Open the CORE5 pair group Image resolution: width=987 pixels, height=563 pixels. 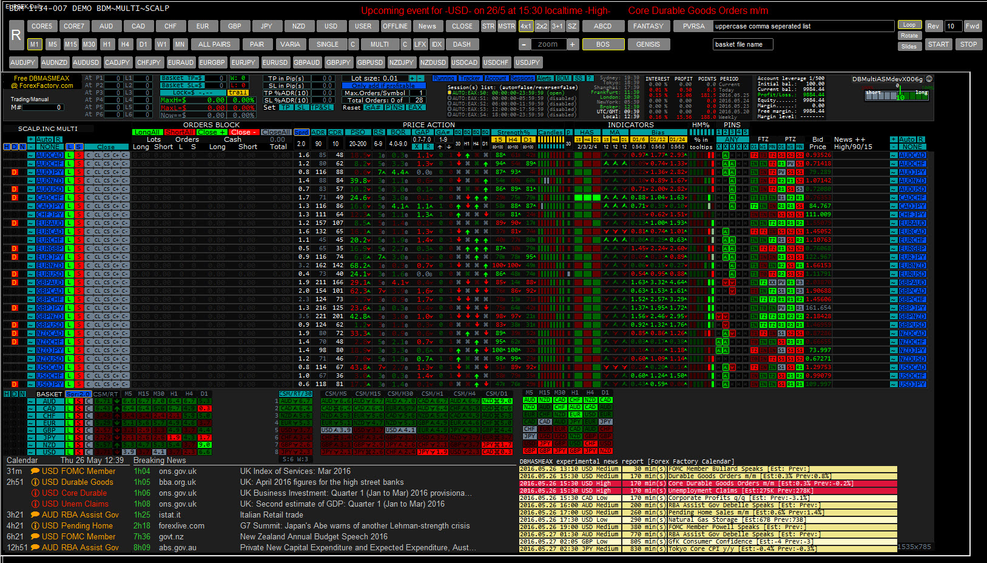click(42, 26)
